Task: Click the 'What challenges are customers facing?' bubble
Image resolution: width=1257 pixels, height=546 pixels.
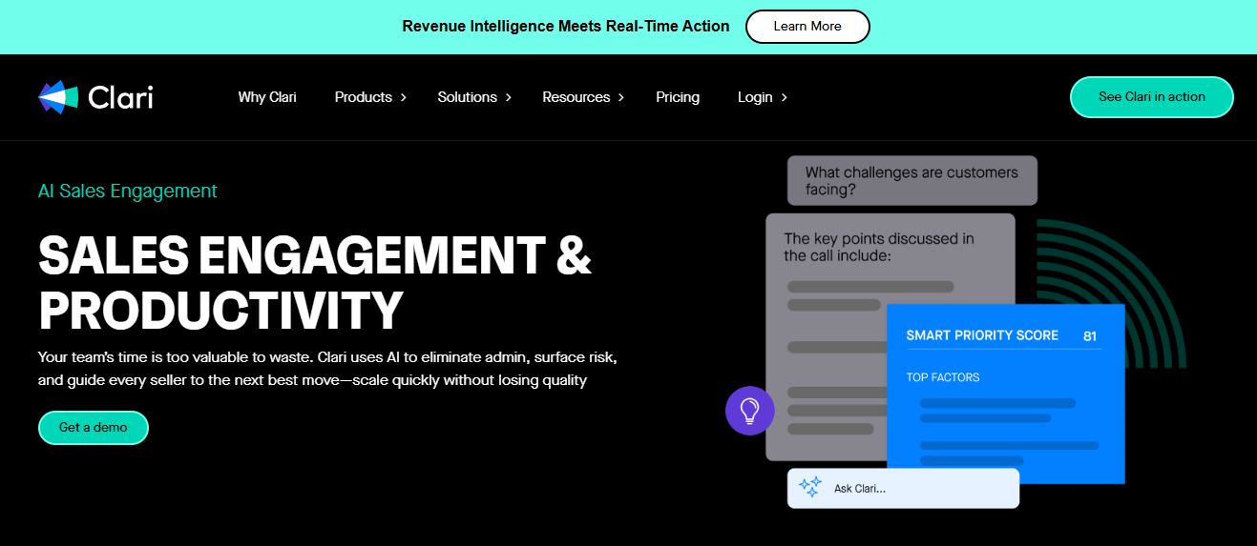Action: pos(912,181)
